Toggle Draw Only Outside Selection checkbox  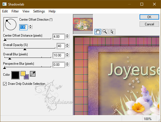pos(5,84)
